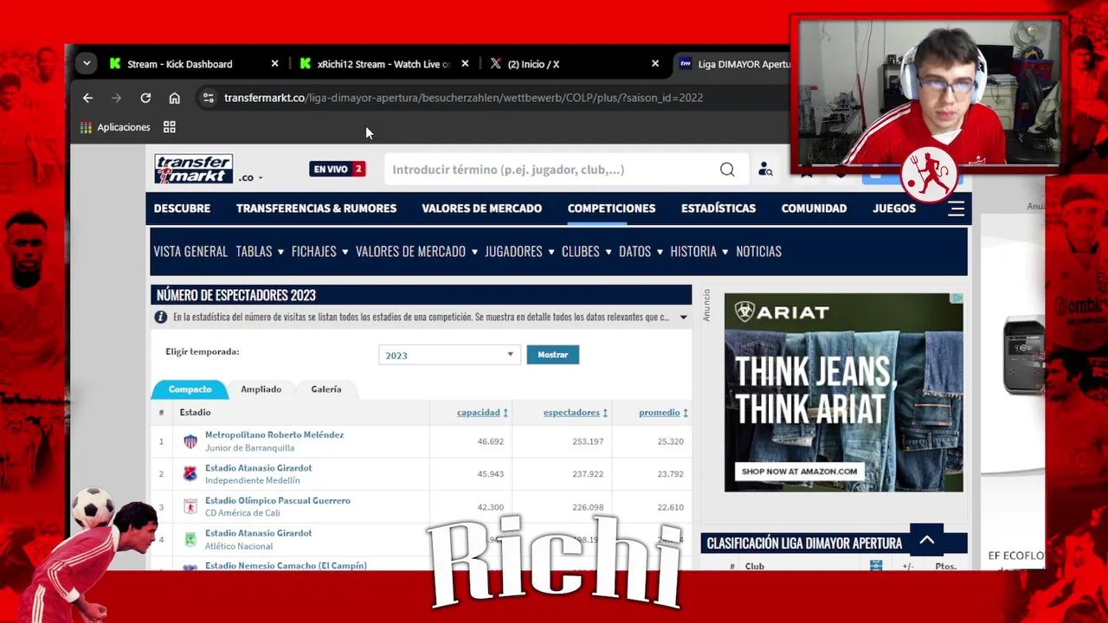Click the Mostrar button
1108x623 pixels.
click(x=552, y=355)
